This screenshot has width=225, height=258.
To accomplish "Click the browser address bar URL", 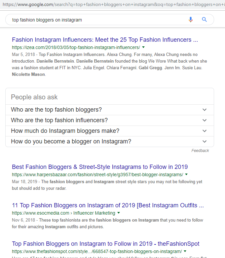I will pyautogui.click(x=113, y=4).
